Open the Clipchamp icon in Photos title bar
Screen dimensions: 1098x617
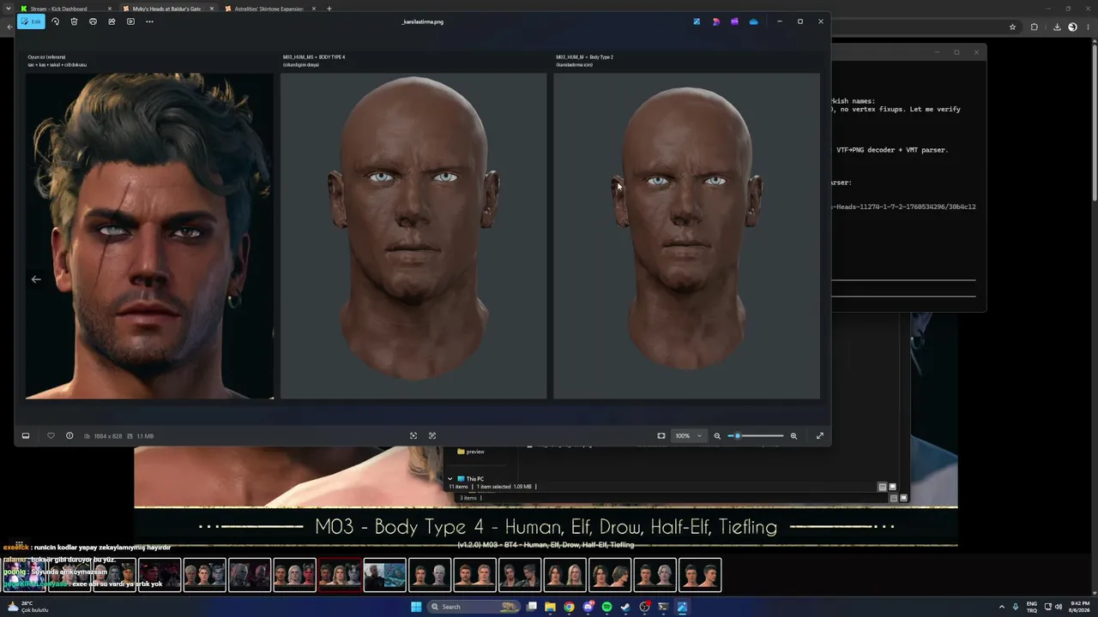coord(734,21)
